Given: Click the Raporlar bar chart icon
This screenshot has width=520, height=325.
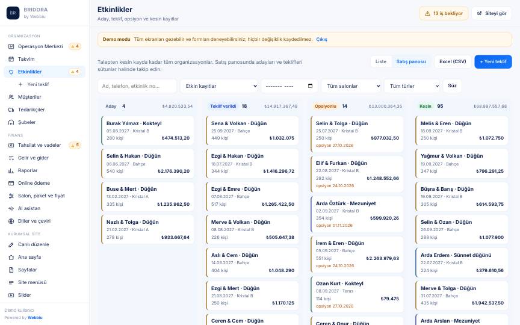Looking at the screenshot, I should (x=11, y=170).
